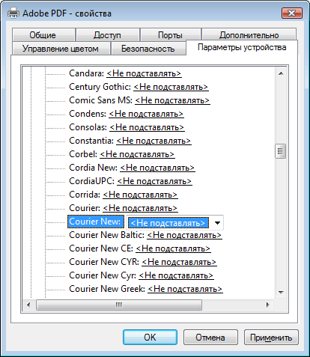The image size is (310, 357).
Task: Select the Comic Sans MS font label
Action: pyautogui.click(x=100, y=100)
